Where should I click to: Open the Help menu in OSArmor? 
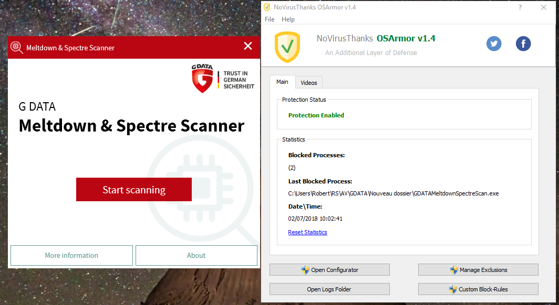(288, 19)
